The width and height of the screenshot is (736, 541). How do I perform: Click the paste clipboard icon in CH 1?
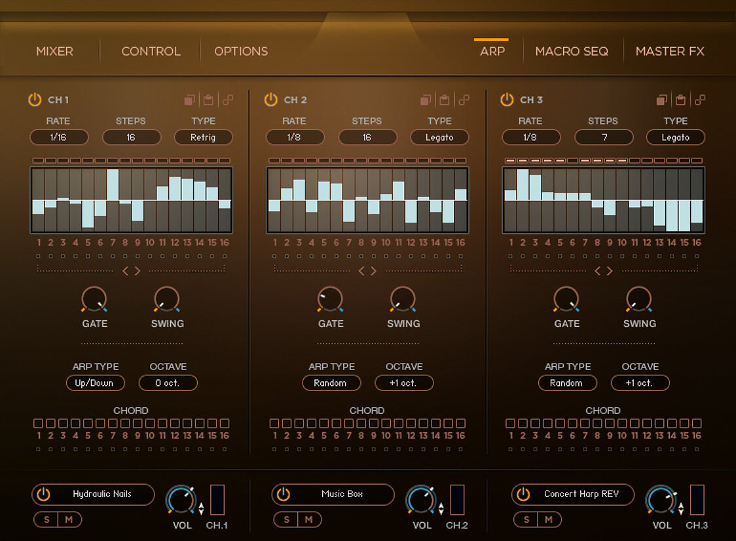[209, 100]
